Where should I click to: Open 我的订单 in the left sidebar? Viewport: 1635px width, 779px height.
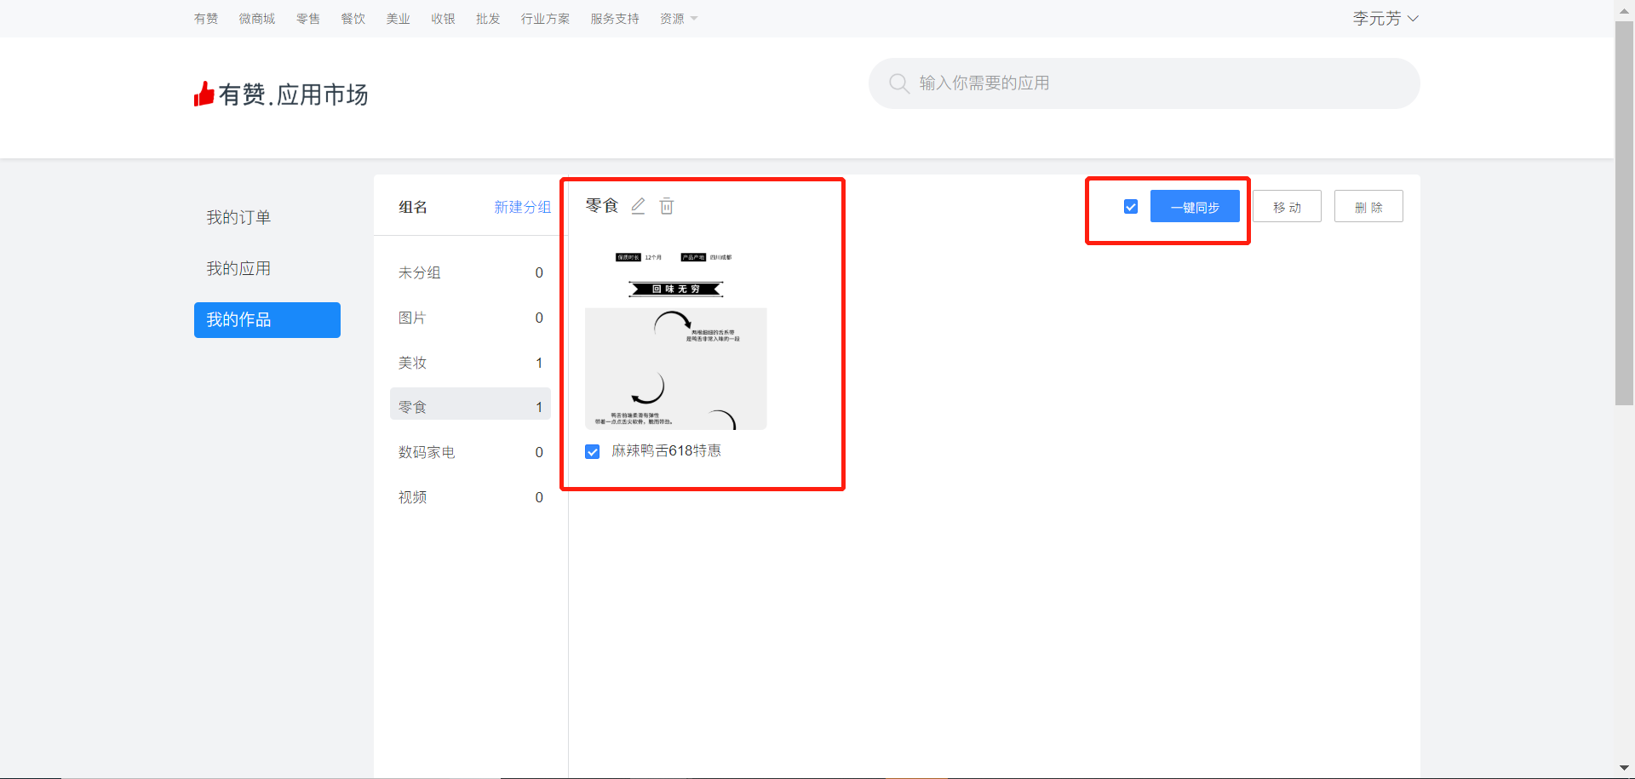pos(238,218)
